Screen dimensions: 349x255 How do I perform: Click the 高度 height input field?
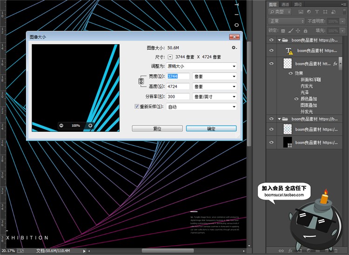coord(178,86)
